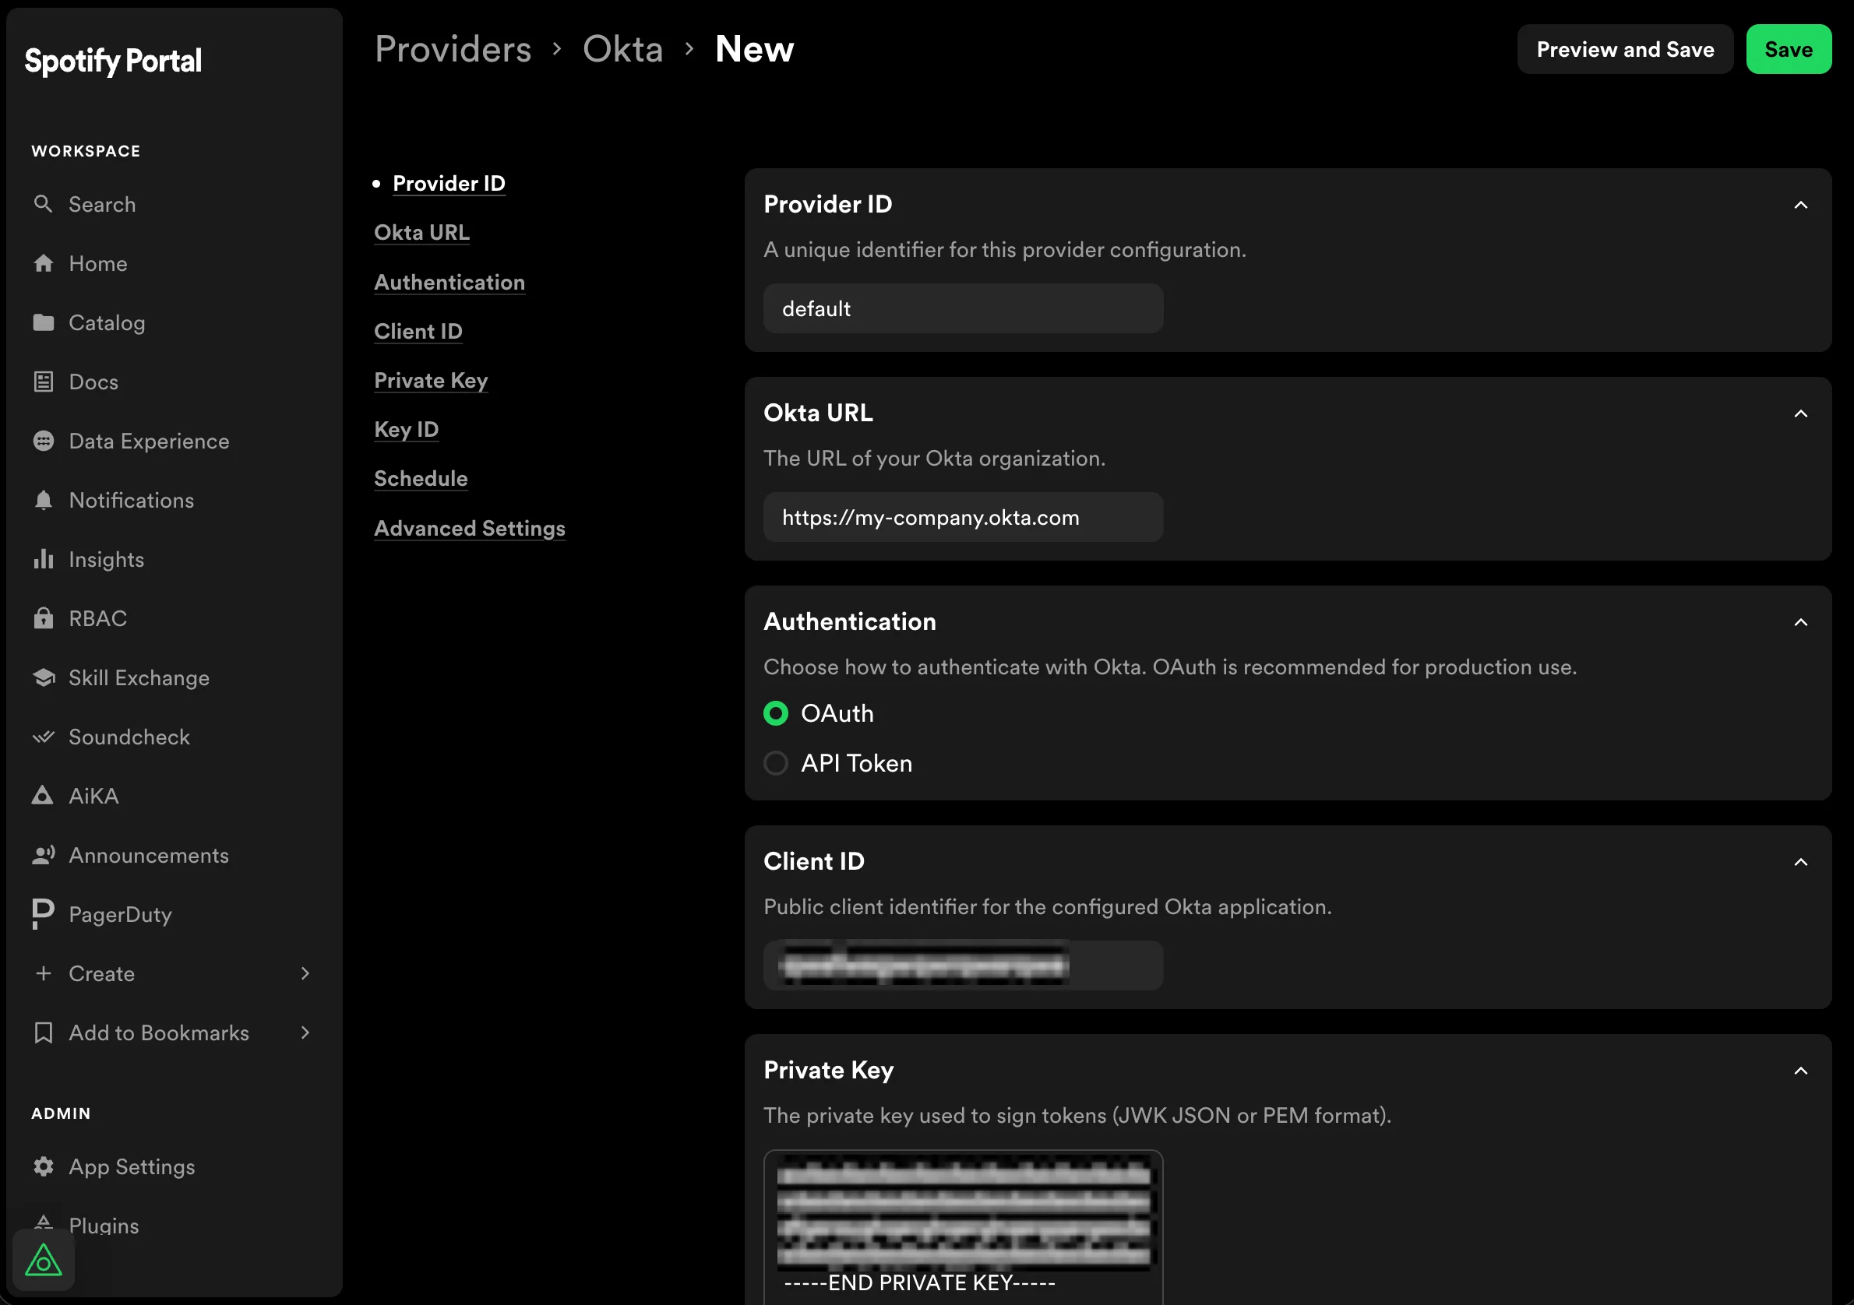The image size is (1854, 1305).
Task: Focus the Provider ID field with 'default'
Action: [964, 308]
